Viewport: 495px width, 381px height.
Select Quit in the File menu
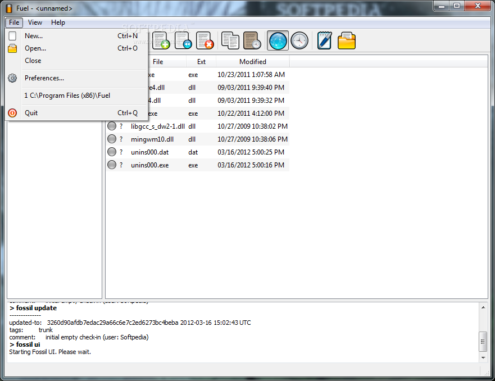[77, 113]
